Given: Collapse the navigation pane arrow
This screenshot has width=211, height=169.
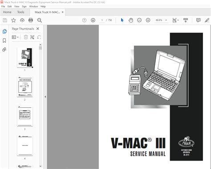Looking at the screenshot, I should click(45, 97).
